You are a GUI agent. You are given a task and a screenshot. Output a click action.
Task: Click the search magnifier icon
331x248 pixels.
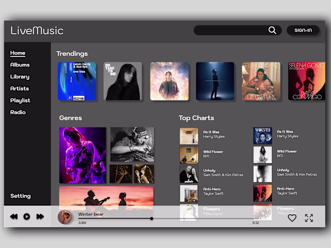point(272,30)
